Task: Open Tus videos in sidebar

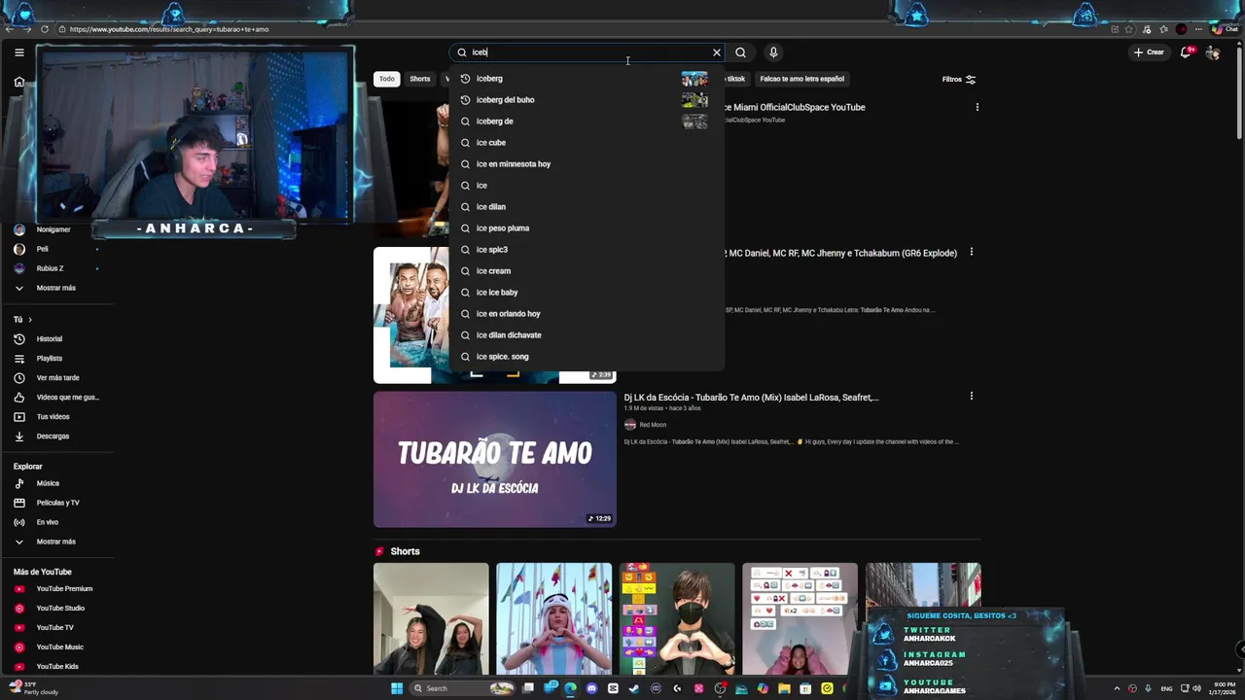Action: tap(53, 417)
